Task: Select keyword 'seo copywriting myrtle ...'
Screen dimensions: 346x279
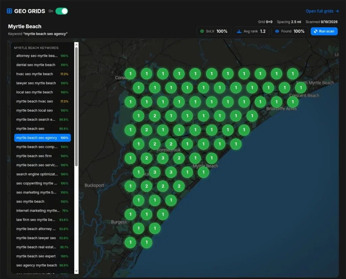Action: [42, 183]
